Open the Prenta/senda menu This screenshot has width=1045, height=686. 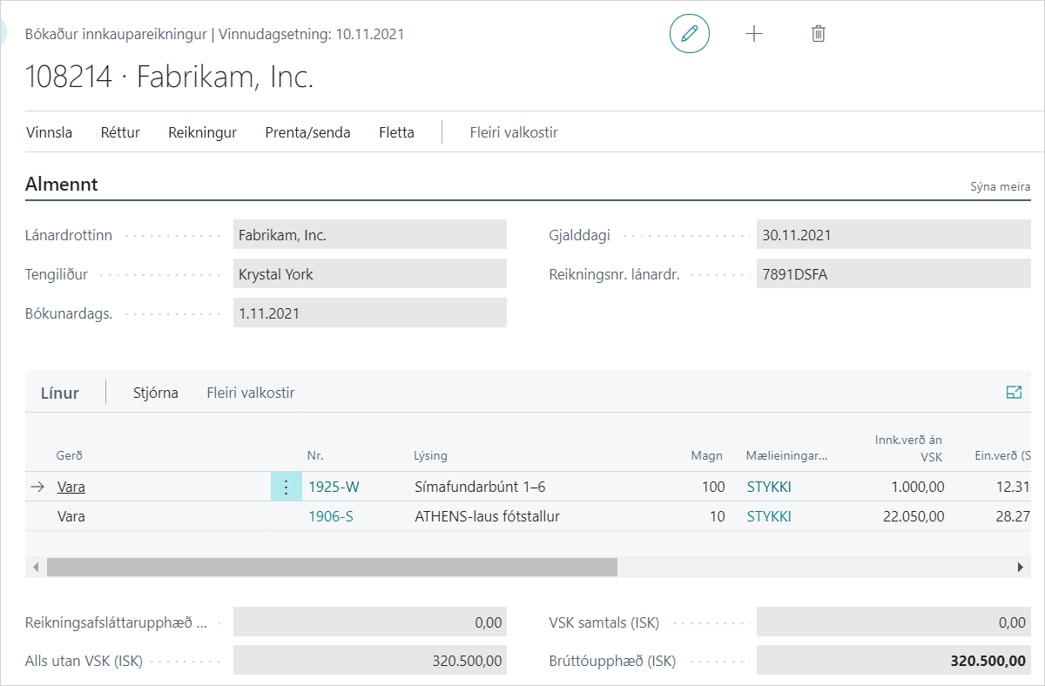[x=307, y=132]
